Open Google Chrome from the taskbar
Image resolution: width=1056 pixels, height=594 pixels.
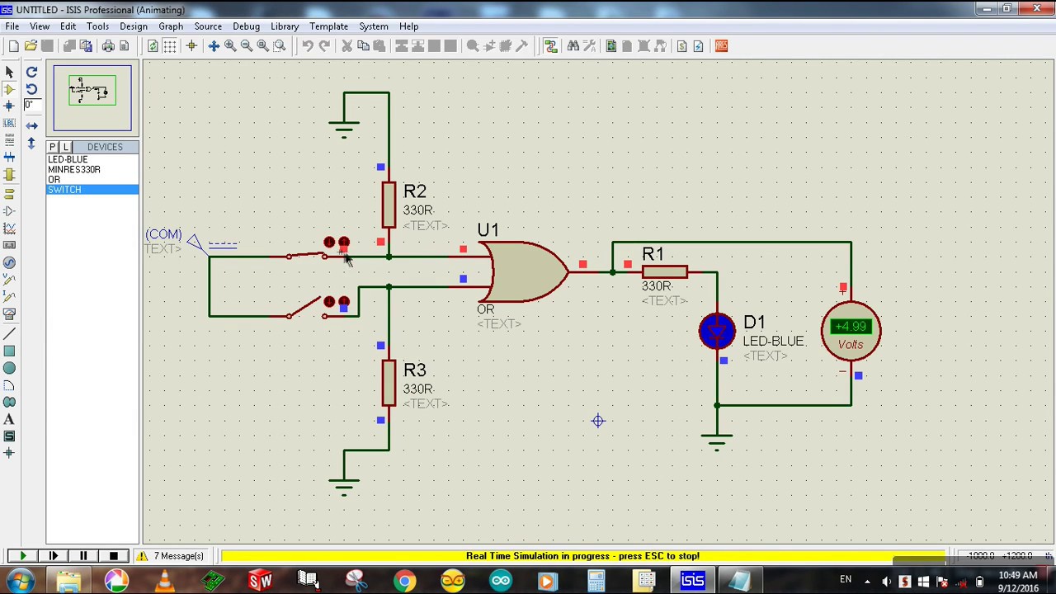[404, 581]
